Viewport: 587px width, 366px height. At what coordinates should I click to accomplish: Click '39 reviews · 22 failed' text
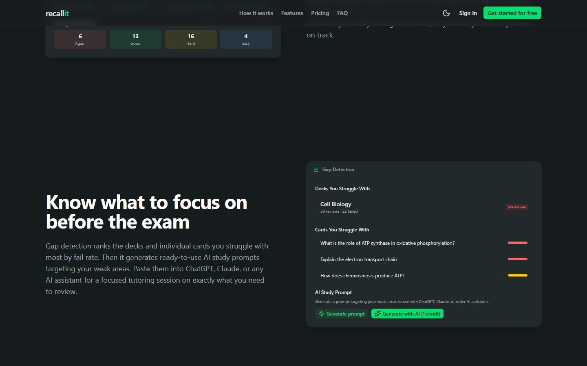(x=339, y=211)
